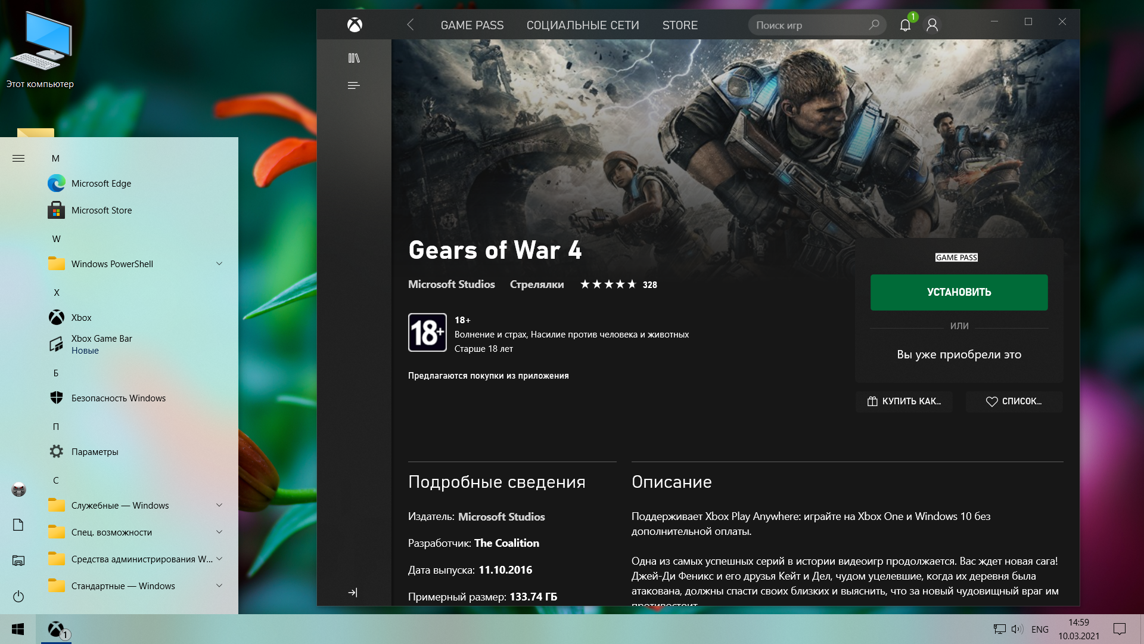Click the letter П group header
This screenshot has height=644, width=1144.
(56, 426)
